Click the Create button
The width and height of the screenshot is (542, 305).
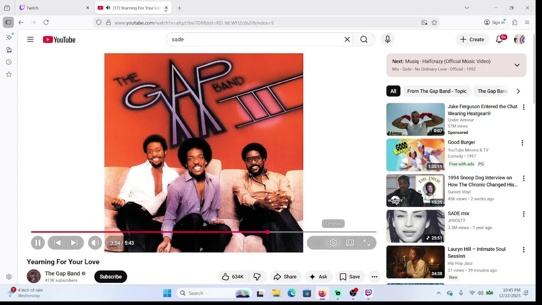(x=472, y=39)
